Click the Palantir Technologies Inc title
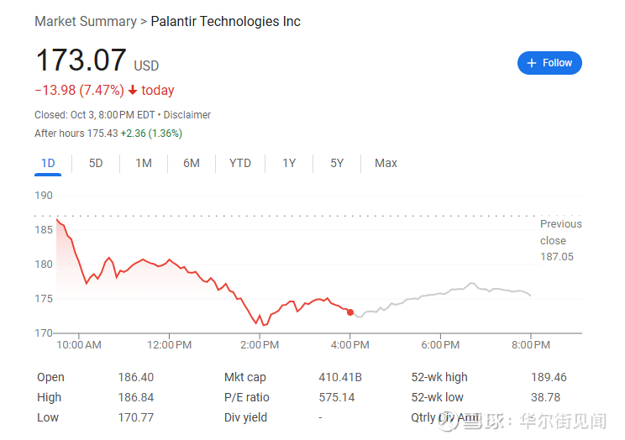The image size is (625, 440). tap(225, 21)
